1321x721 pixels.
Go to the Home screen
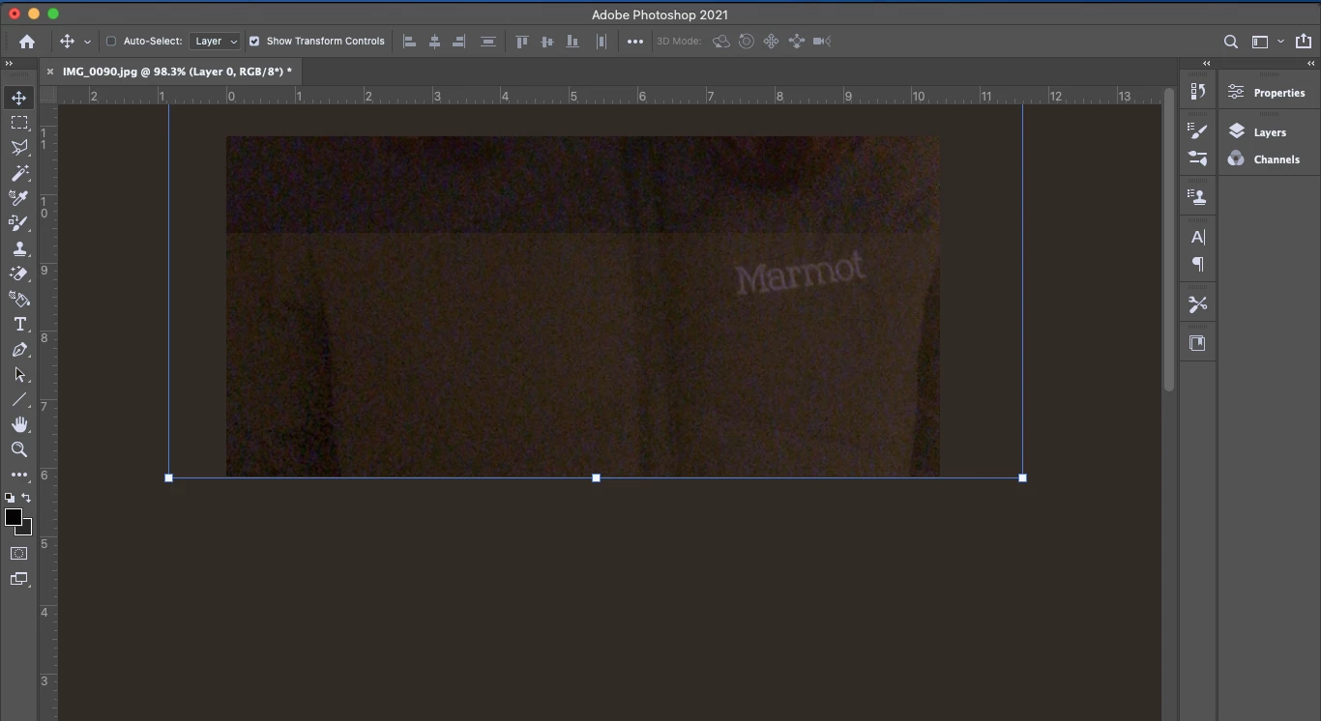click(27, 42)
